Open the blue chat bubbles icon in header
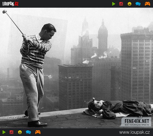 138,4
